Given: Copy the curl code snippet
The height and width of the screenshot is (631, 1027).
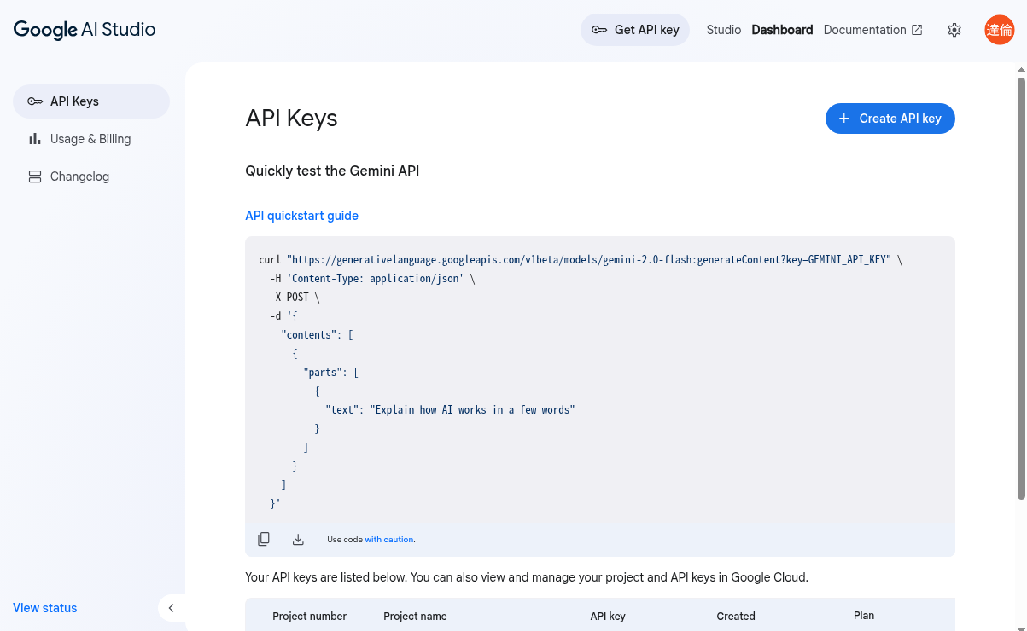Looking at the screenshot, I should tap(264, 539).
